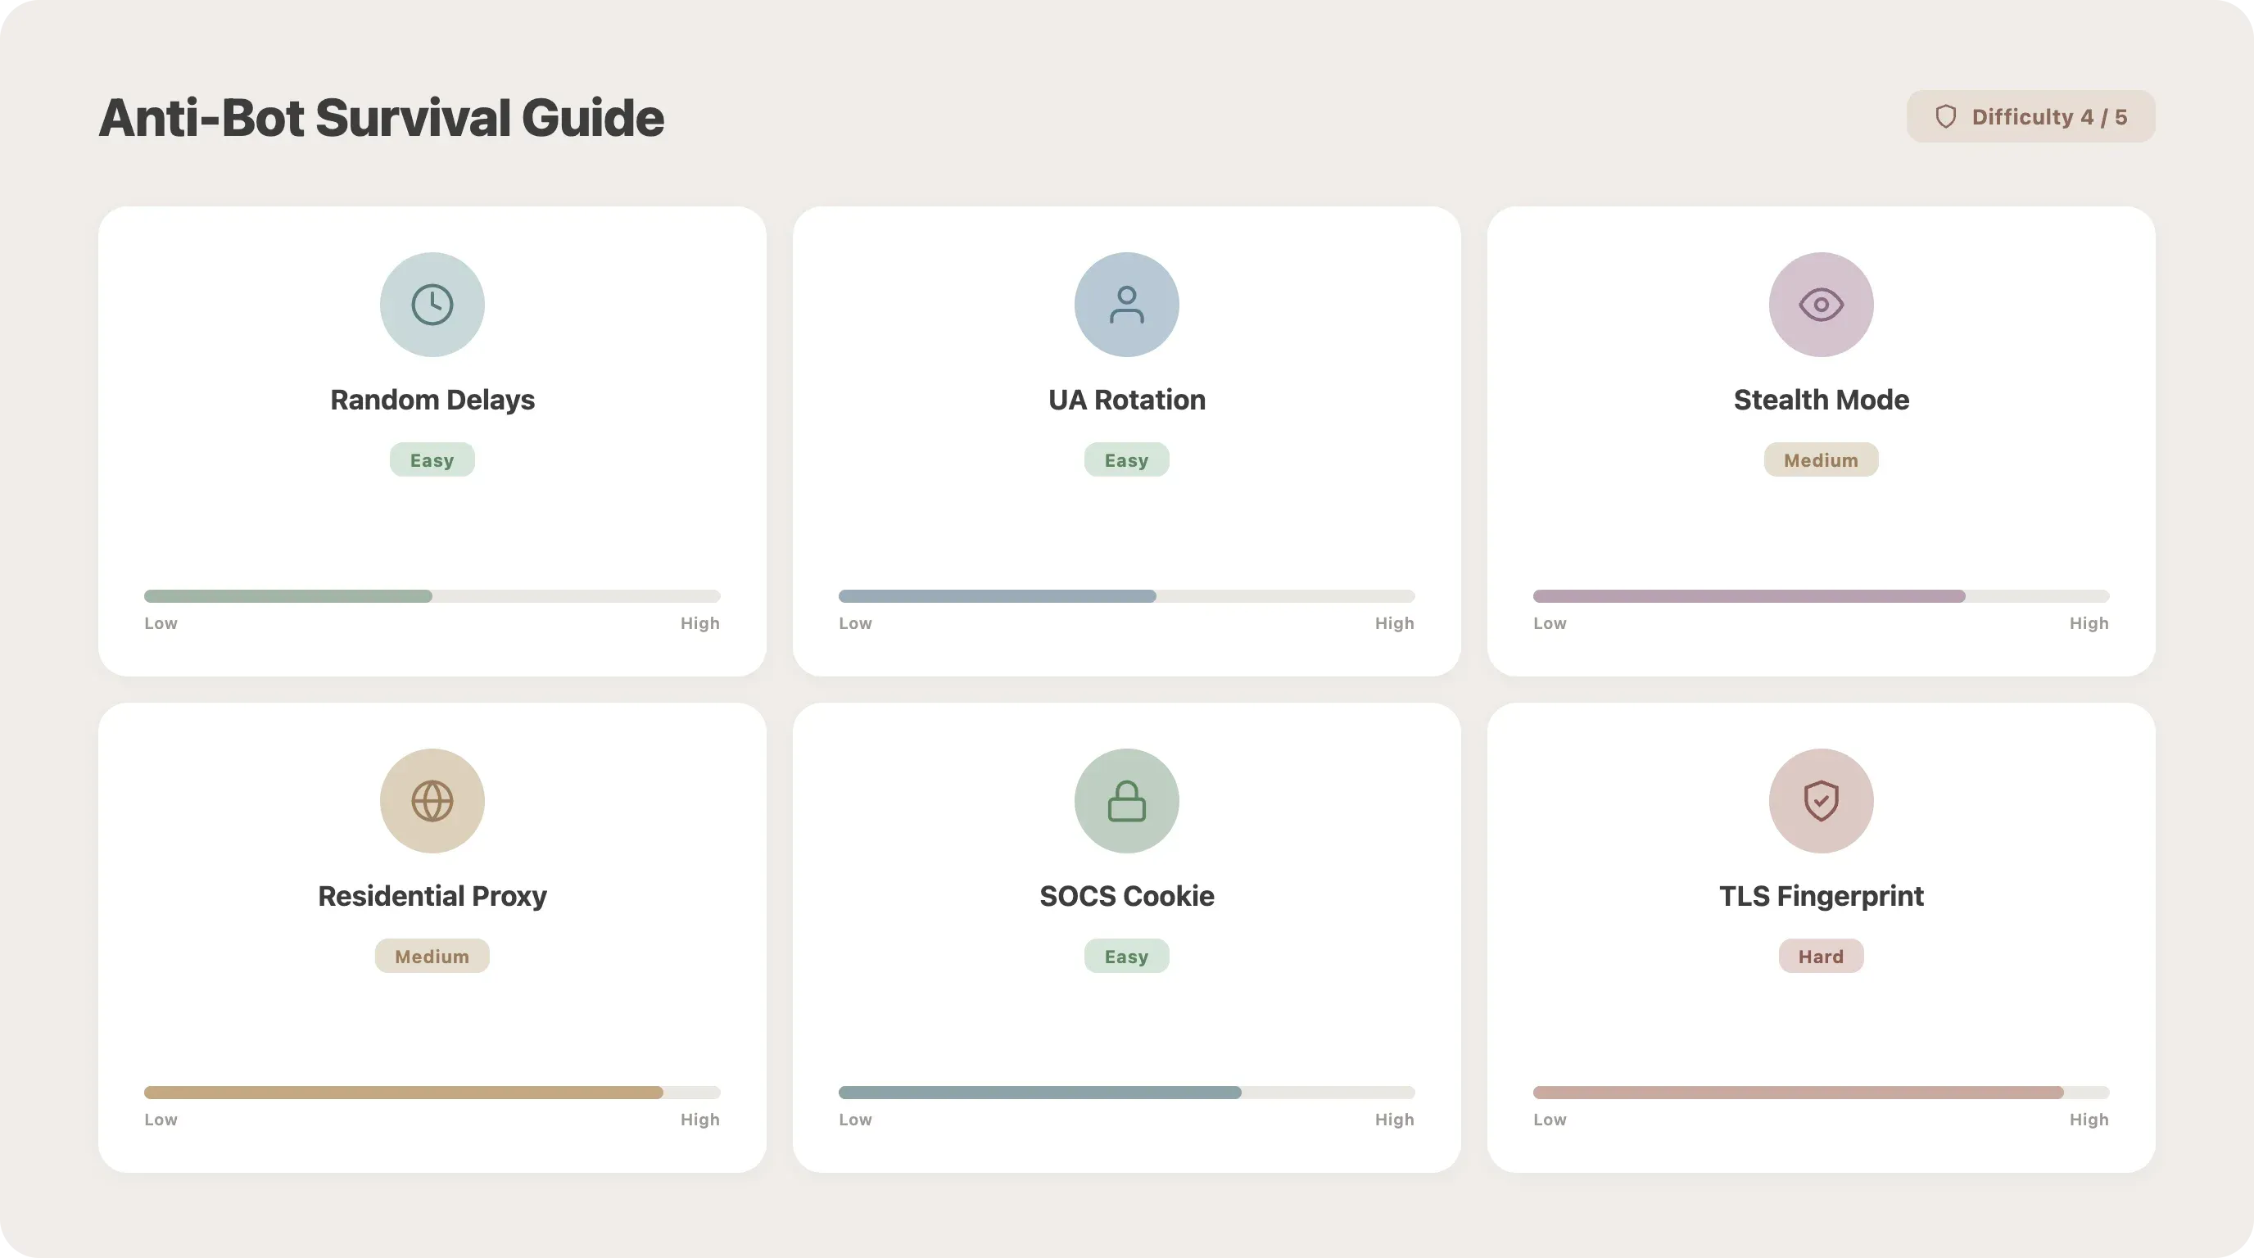
Task: Click the eye icon above Stealth Mode
Action: (x=1821, y=305)
